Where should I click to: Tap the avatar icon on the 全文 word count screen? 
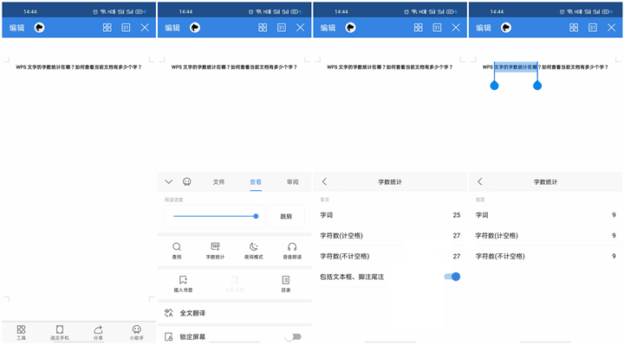pyautogui.click(x=350, y=28)
